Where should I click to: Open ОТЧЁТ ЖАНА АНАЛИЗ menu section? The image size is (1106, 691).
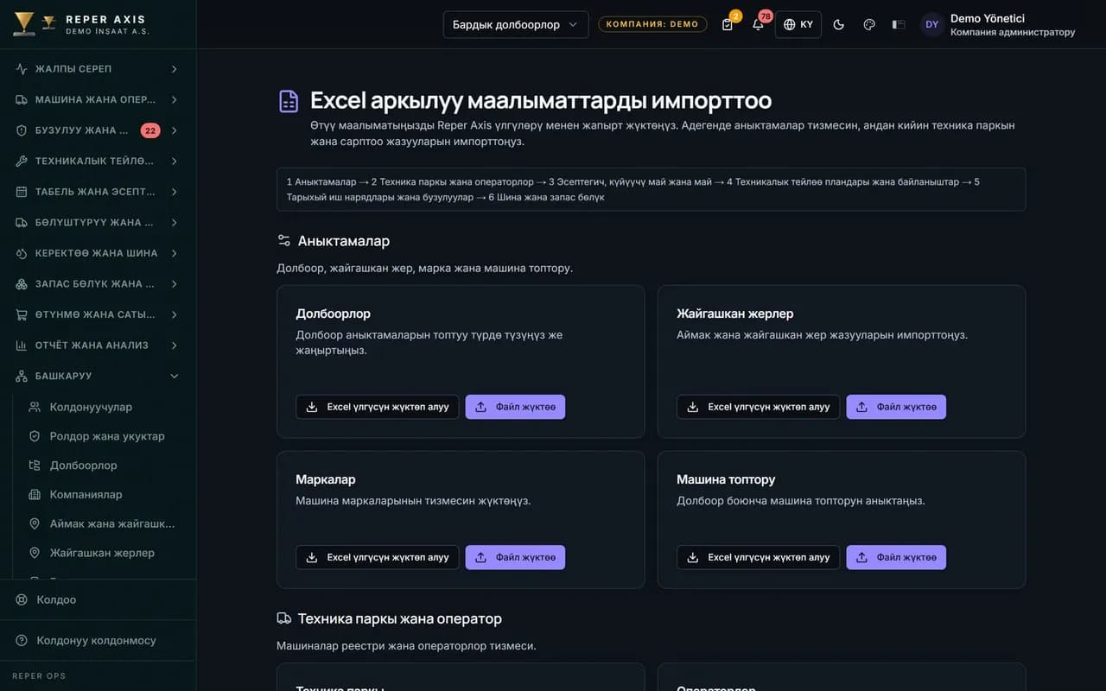(x=98, y=345)
